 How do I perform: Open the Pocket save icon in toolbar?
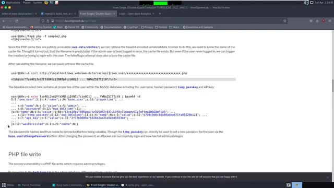tap(311, 21)
